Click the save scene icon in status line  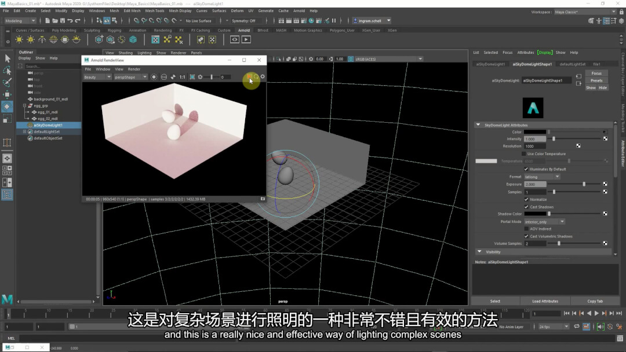tap(63, 21)
